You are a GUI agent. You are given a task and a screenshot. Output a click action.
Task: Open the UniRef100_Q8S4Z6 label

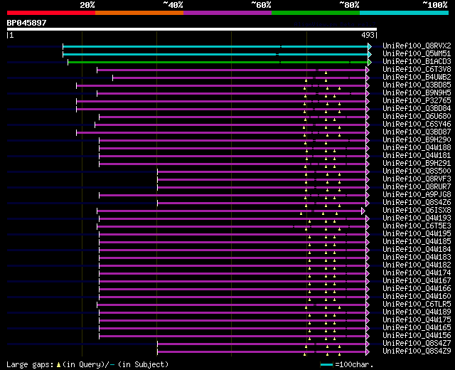click(x=417, y=203)
